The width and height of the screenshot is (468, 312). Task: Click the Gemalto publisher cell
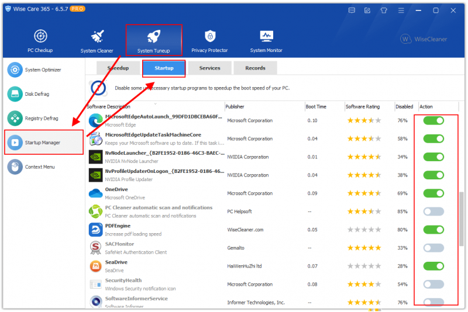tap(236, 248)
